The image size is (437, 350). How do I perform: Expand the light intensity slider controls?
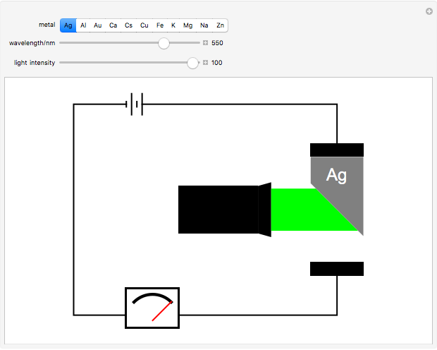(206, 63)
